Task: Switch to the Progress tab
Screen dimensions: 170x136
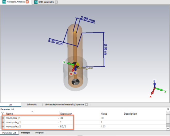Action: coord(39,133)
